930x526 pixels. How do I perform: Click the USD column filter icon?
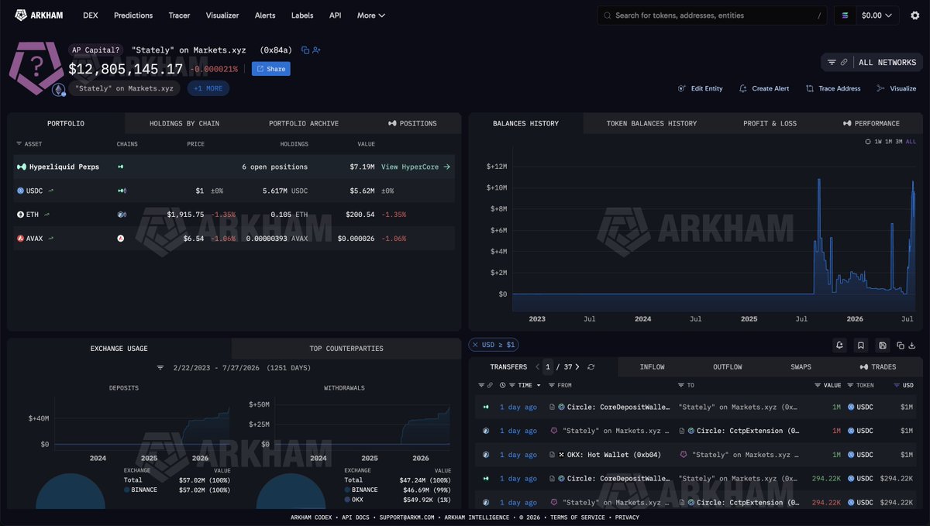[x=897, y=385]
